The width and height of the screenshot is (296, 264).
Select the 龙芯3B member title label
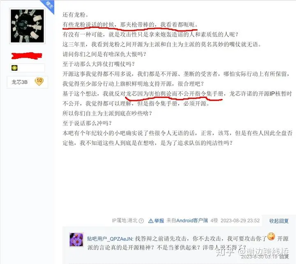coord(19,82)
